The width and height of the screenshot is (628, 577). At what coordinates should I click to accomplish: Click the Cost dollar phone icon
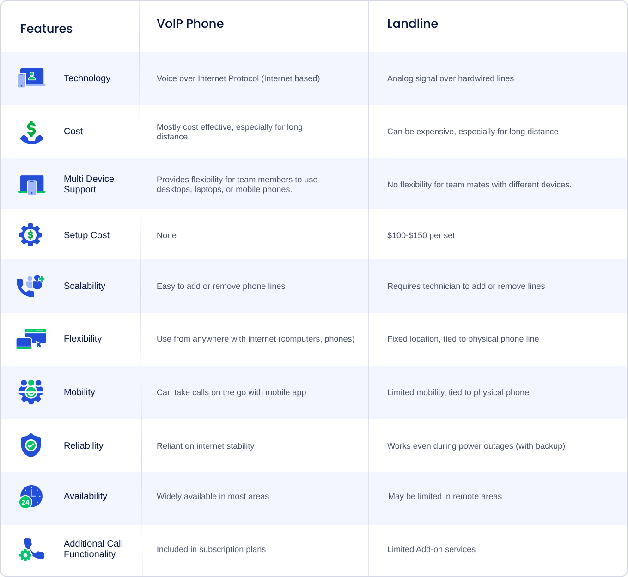pyautogui.click(x=31, y=132)
